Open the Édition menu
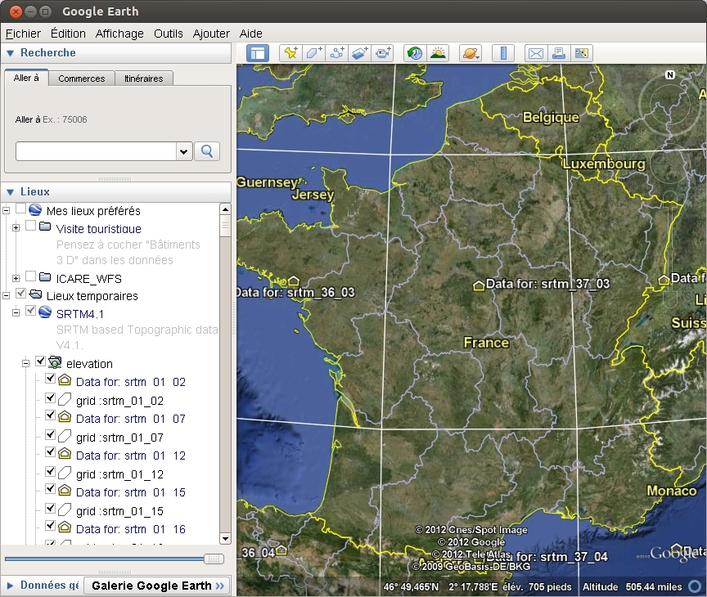 68,34
